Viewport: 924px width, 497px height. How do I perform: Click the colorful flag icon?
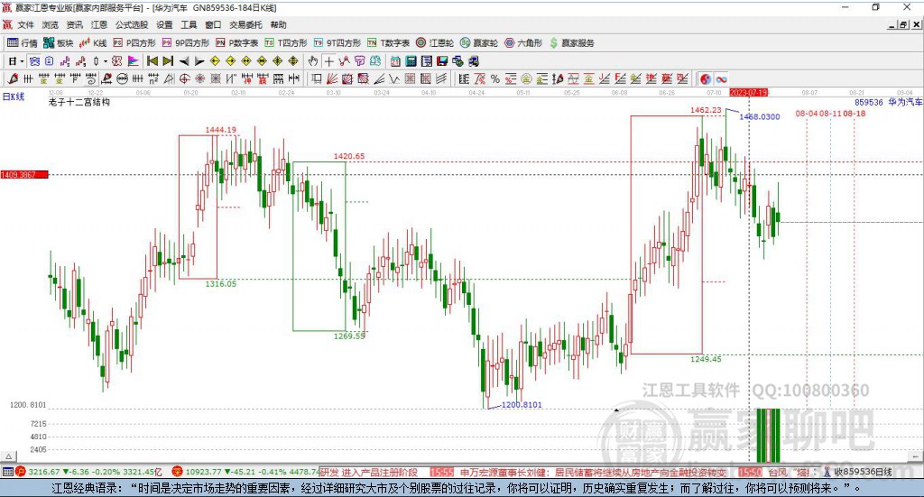pyautogui.click(x=134, y=61)
